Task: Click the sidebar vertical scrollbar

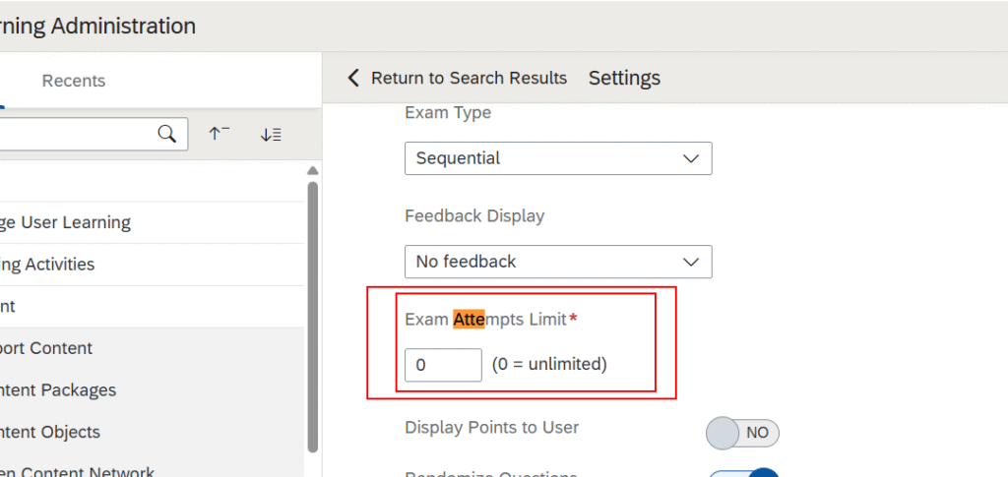Action: [313, 315]
